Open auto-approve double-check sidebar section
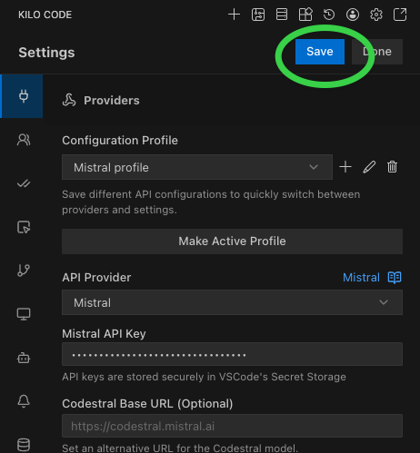 pos(24,183)
